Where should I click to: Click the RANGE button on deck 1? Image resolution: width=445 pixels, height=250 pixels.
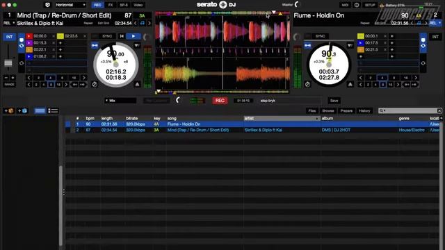[x=9, y=85]
